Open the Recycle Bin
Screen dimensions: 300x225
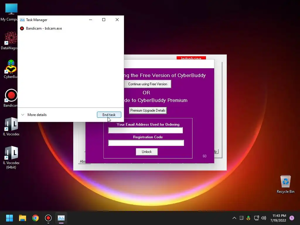point(285,184)
